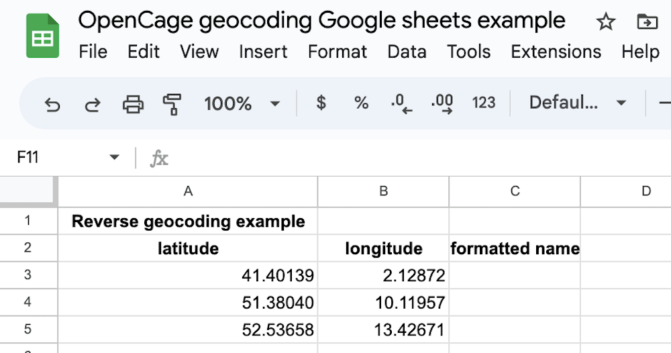Image resolution: width=671 pixels, height=353 pixels.
Task: Star the OpenCage geocoding document
Action: pos(605,21)
